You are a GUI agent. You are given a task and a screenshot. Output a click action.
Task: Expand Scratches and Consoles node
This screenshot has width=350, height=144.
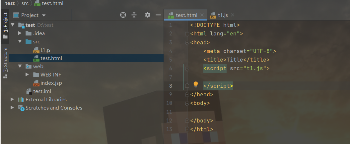point(12,108)
